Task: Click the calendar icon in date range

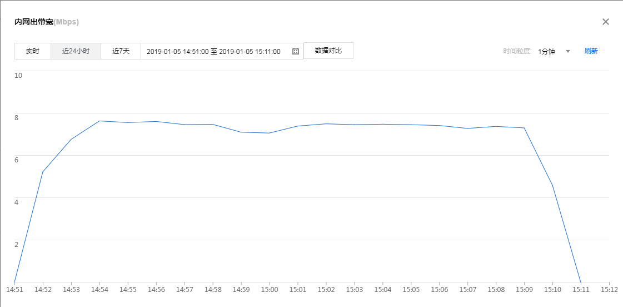Action: (296, 51)
